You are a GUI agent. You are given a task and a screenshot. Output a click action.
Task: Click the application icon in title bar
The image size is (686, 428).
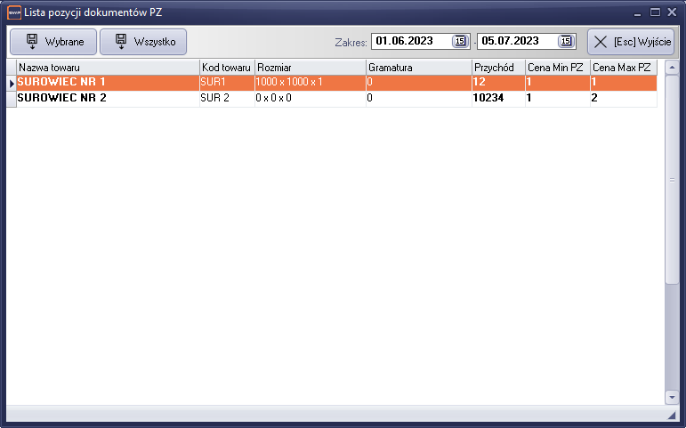pos(13,12)
